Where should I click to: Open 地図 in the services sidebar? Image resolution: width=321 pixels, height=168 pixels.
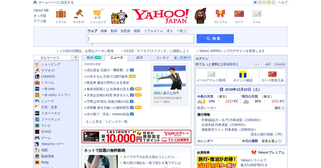[x=44, y=150]
